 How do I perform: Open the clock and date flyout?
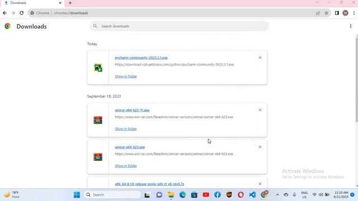click(341, 195)
